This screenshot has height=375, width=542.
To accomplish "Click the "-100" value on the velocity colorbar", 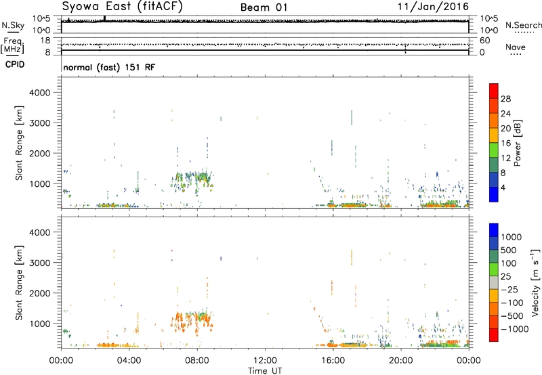I will (512, 303).
